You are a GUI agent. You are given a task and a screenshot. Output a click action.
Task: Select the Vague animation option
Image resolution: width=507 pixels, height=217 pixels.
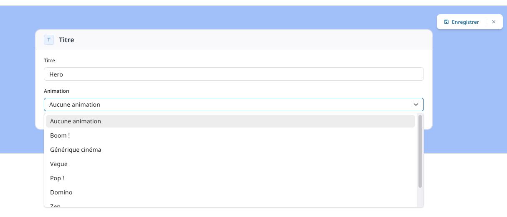pos(59,164)
